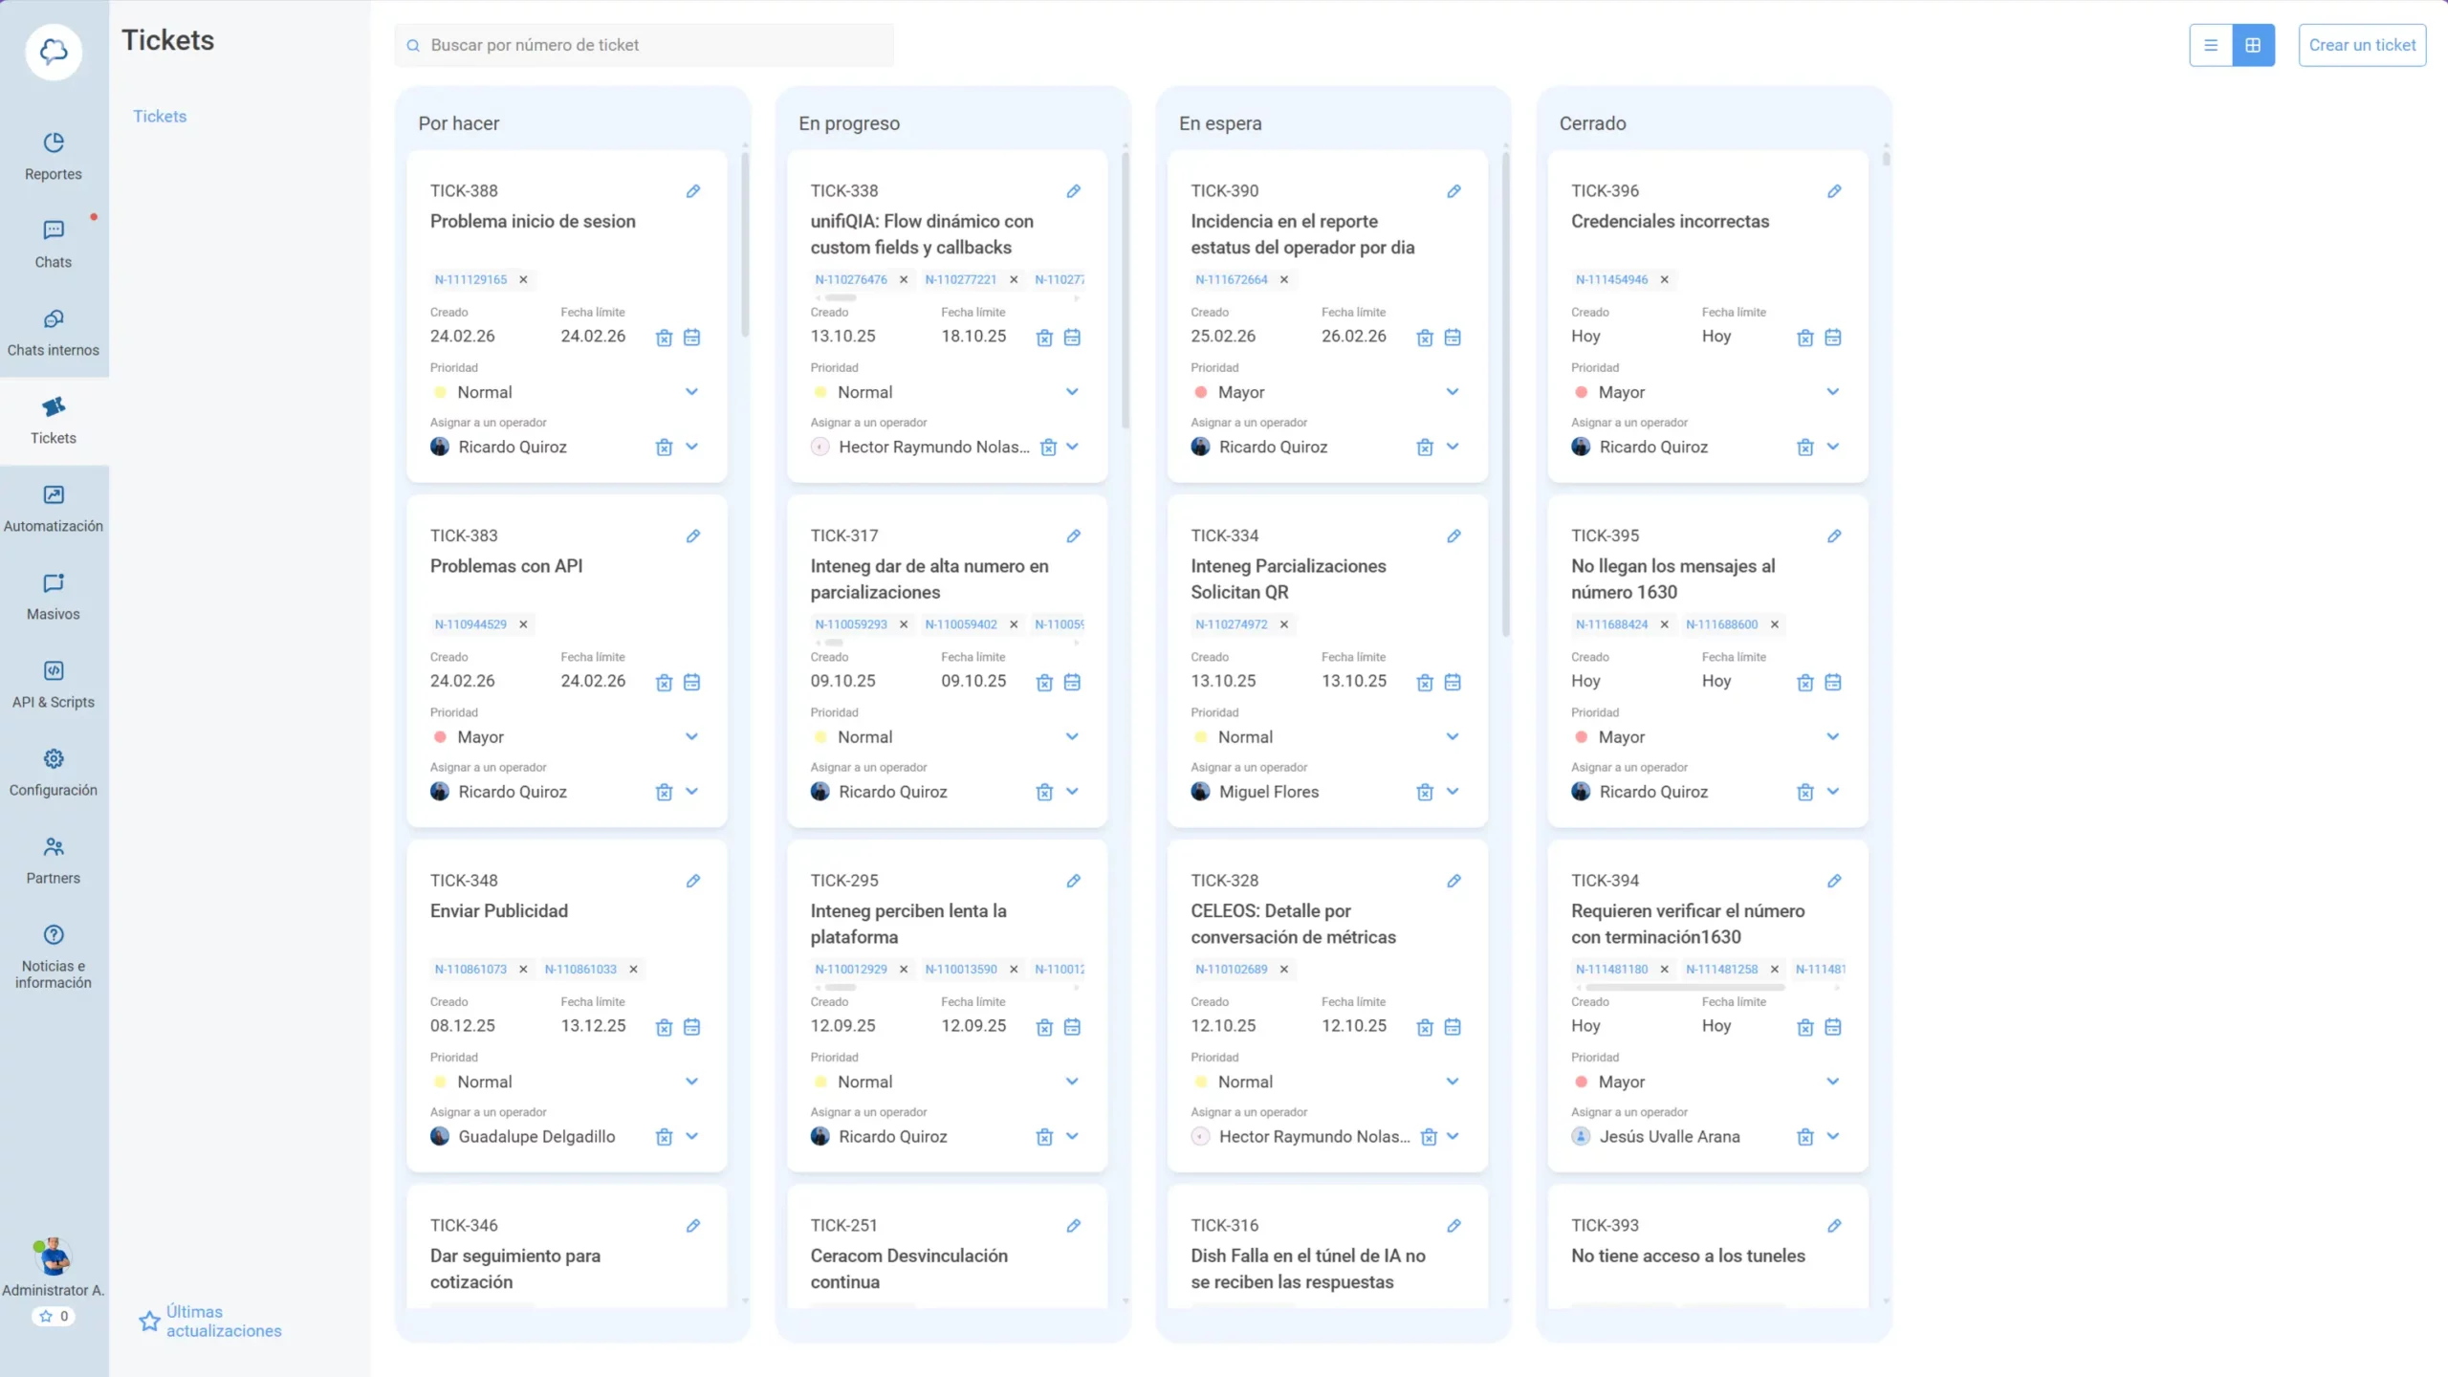
Task: Open the Chats section from the sidebar
Action: point(53,244)
